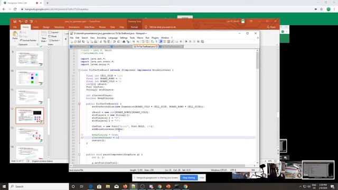Click the Copy icon in Notepad++ toolbar
The height and width of the screenshot is (190, 338).
[105, 42]
